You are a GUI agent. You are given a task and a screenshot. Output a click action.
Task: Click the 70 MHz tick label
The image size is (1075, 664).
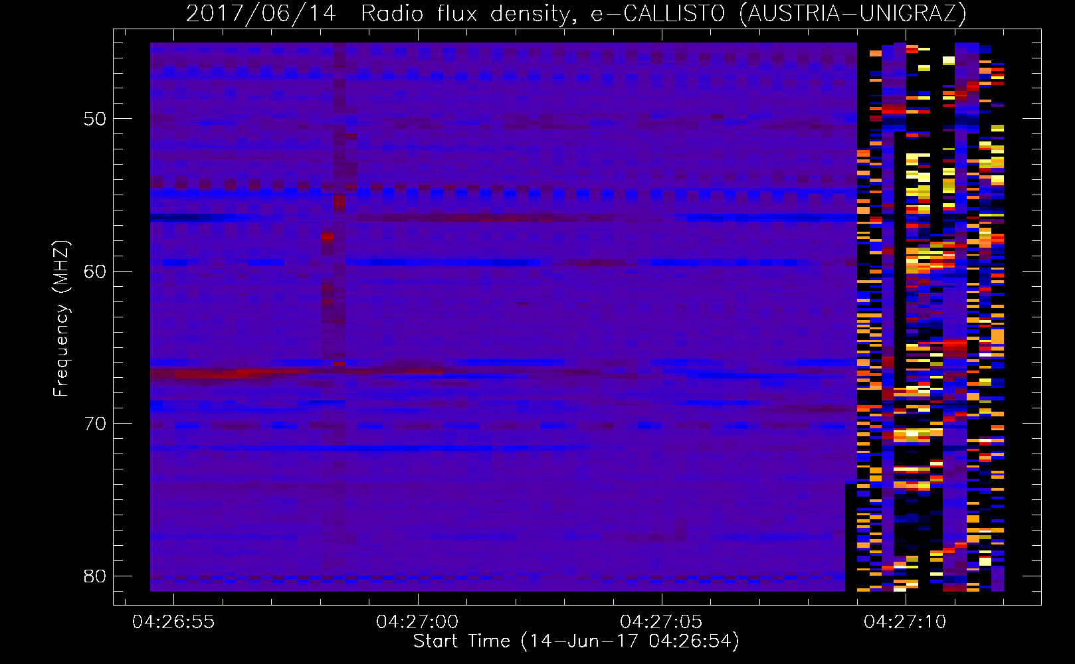(x=96, y=424)
